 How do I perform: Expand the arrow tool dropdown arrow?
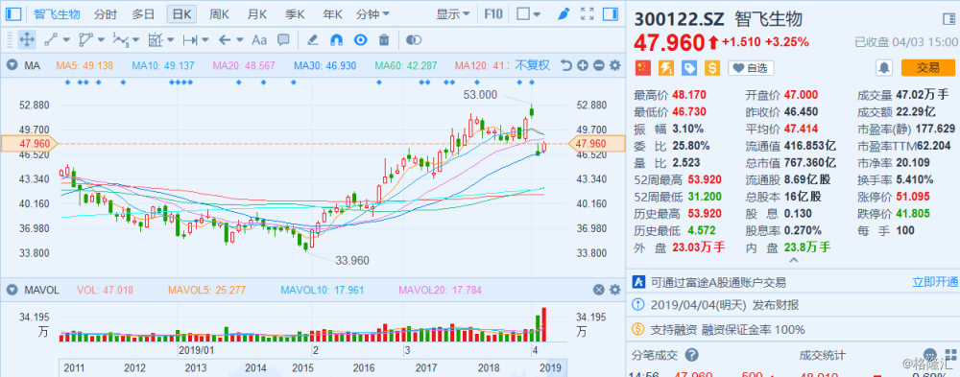pyautogui.click(x=240, y=40)
